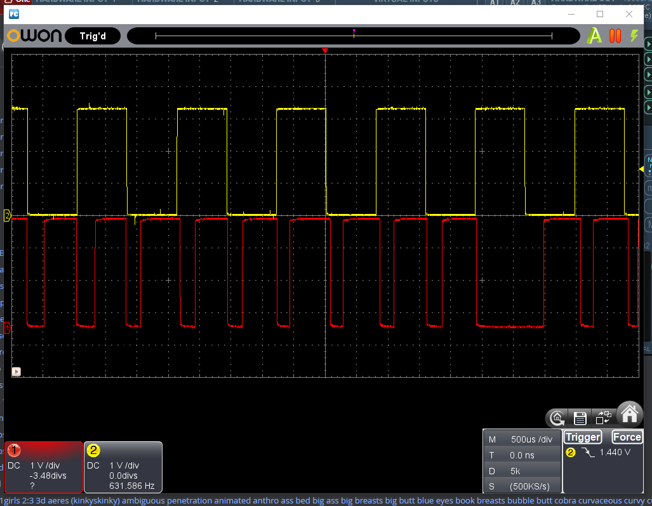652x506 pixels.
Task: Click the T 0.0 ns horizontal position
Action: [522, 455]
